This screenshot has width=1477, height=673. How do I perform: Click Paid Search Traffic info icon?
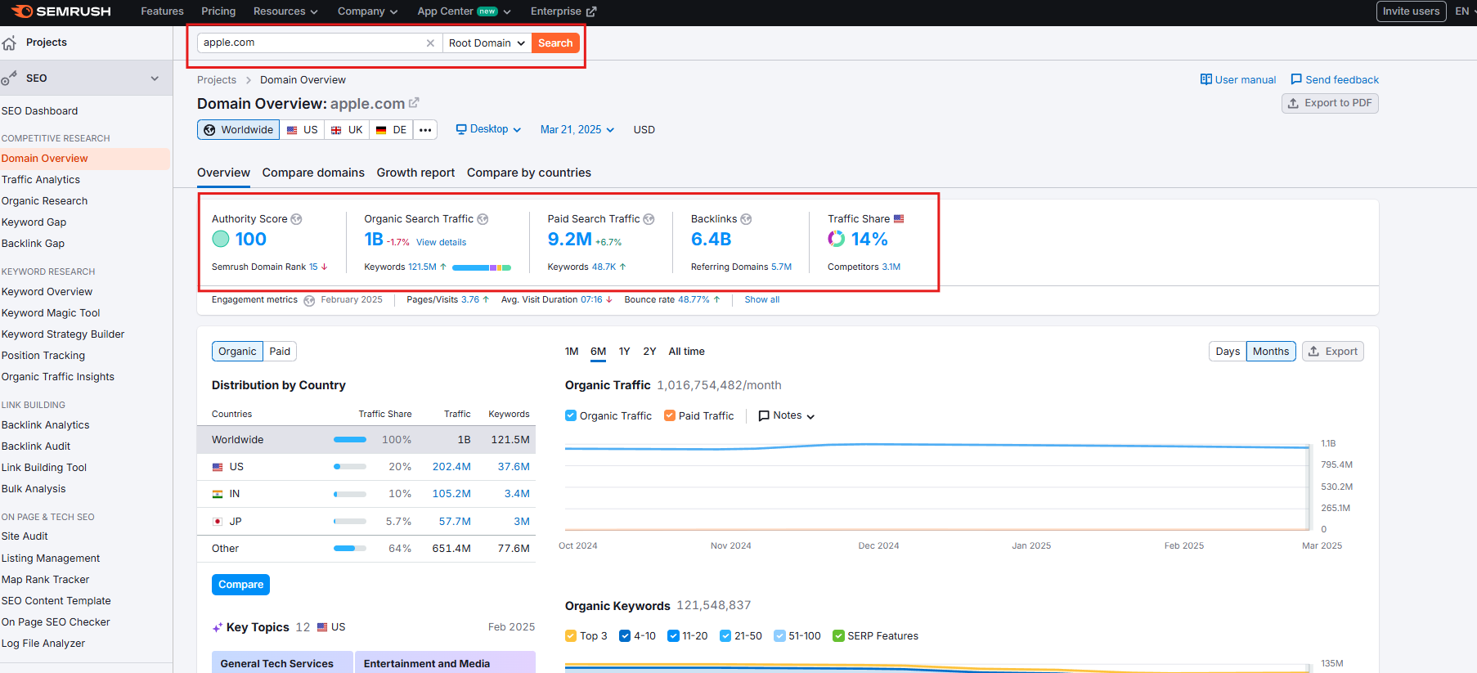[649, 219]
